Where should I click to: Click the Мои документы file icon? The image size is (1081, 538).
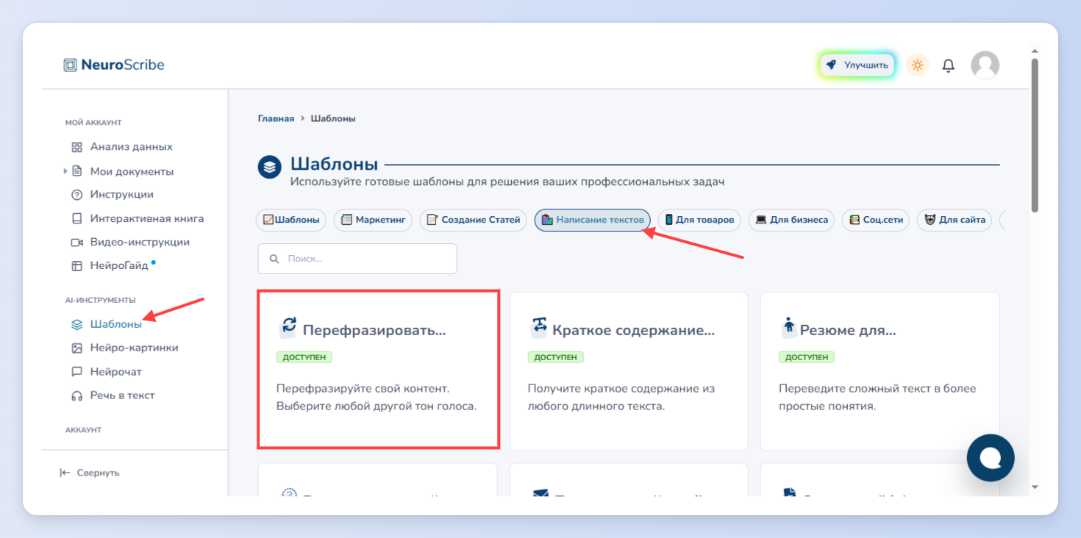[76, 171]
